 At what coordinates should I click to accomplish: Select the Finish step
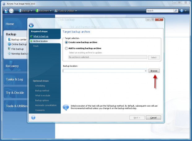[x=36, y=46]
